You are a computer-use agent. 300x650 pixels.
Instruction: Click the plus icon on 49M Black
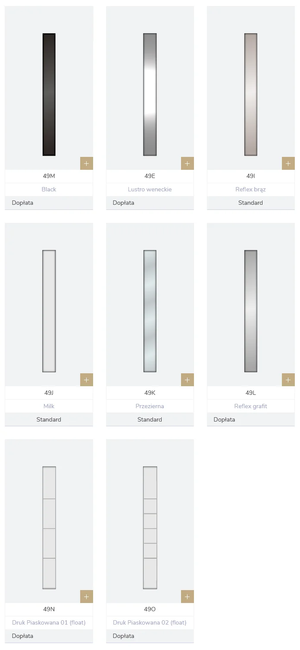[x=87, y=163]
